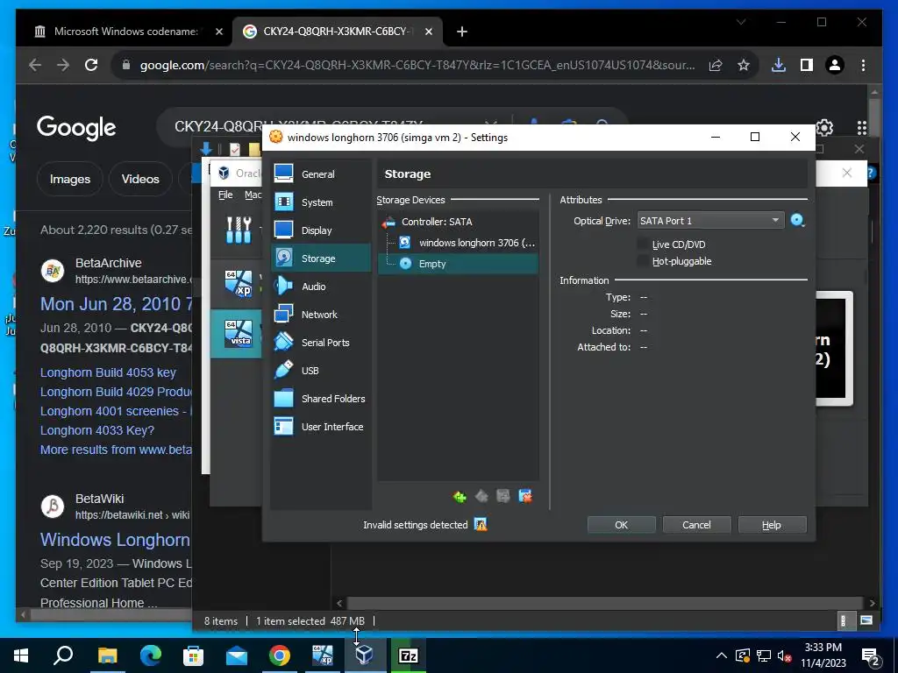Open Chrome three-dot menu

coord(863,65)
